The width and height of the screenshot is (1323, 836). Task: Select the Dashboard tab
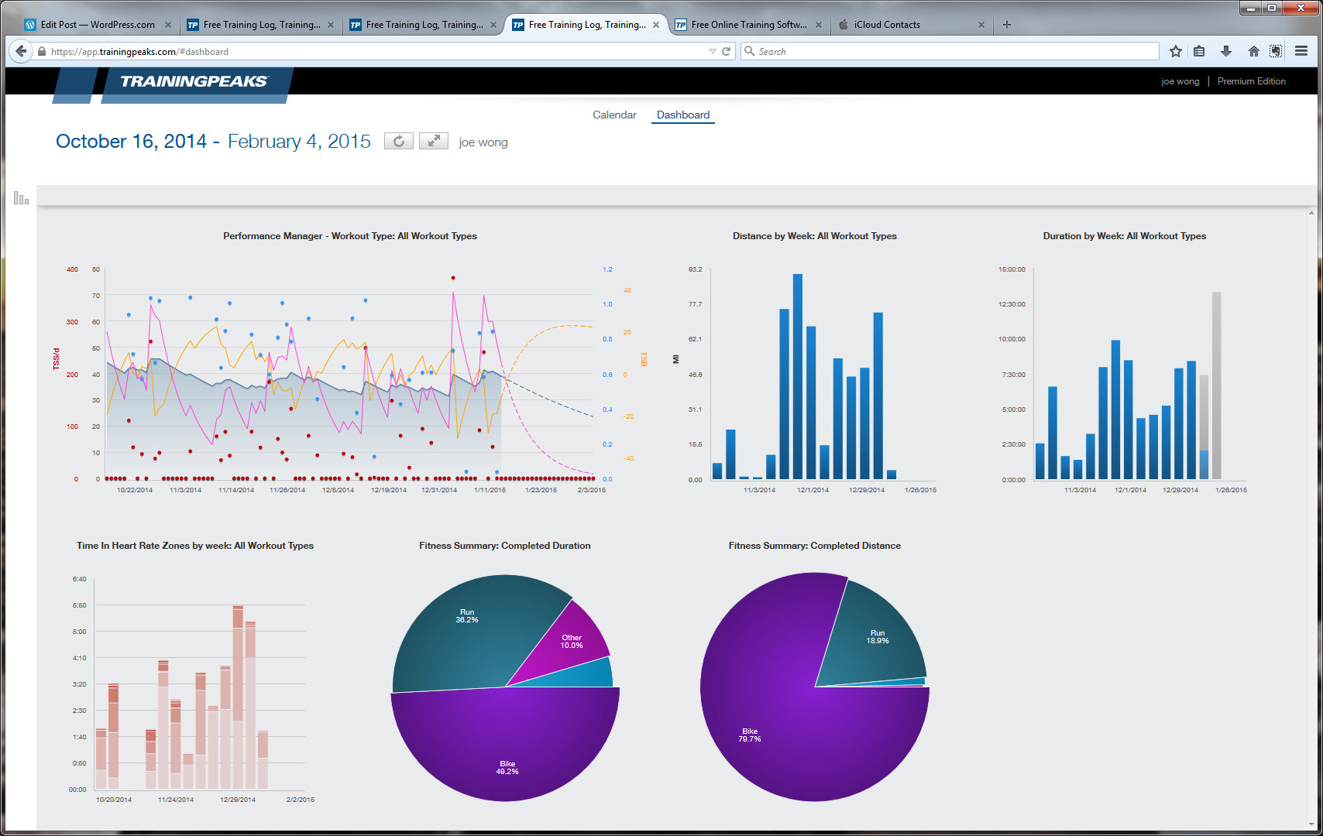(x=682, y=115)
